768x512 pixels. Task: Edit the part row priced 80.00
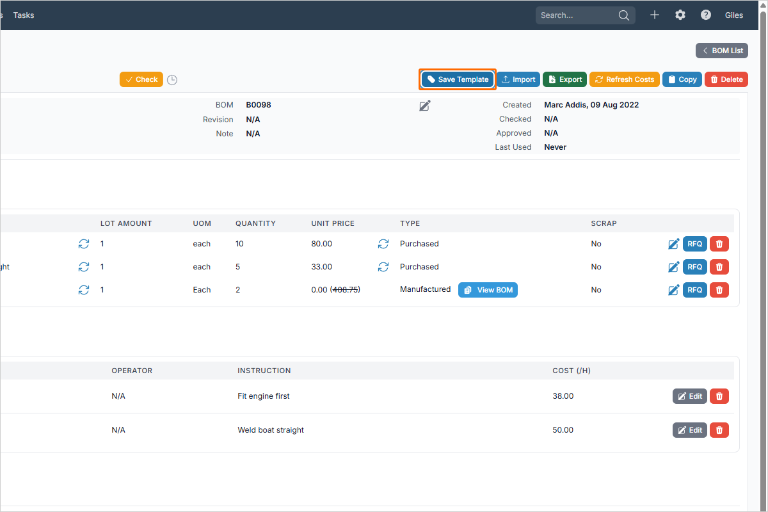(x=673, y=244)
